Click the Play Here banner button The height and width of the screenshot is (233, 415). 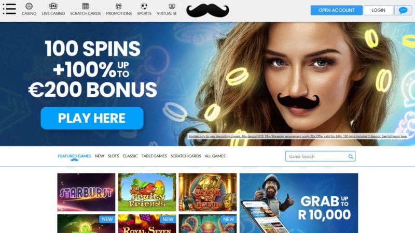[92, 118]
